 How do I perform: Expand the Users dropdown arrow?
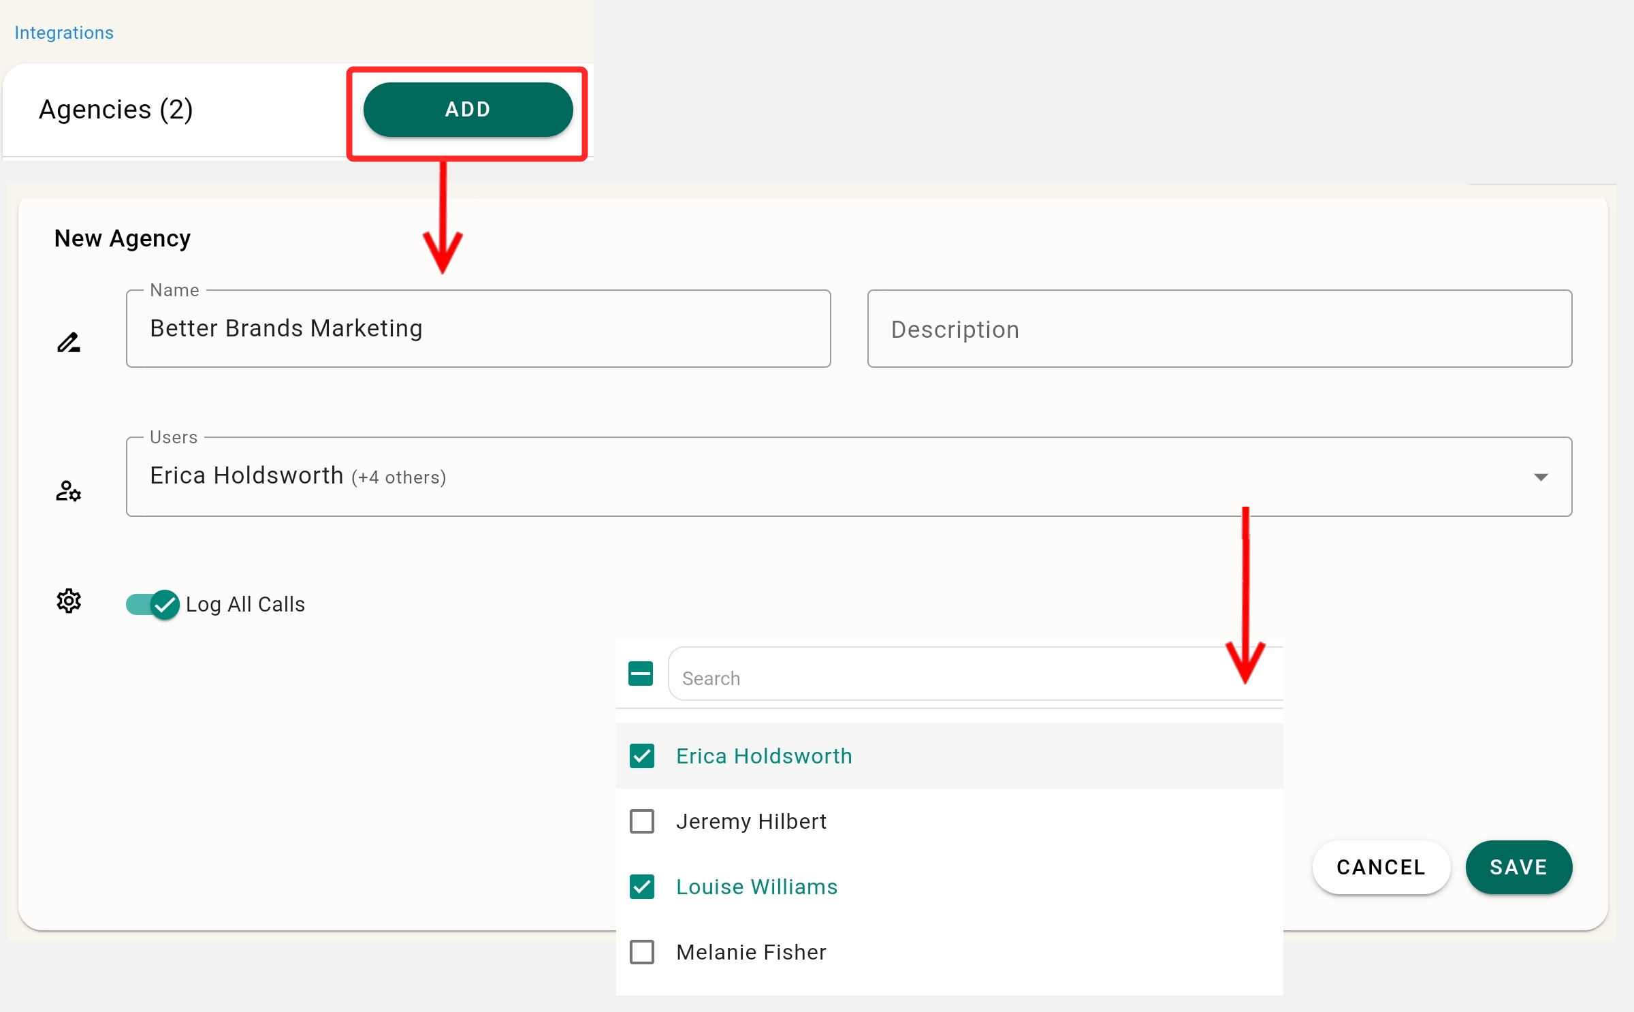tap(1541, 477)
